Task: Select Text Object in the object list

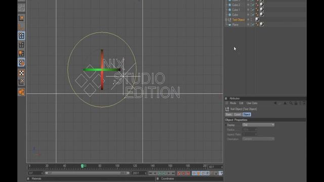Action: pyautogui.click(x=238, y=20)
